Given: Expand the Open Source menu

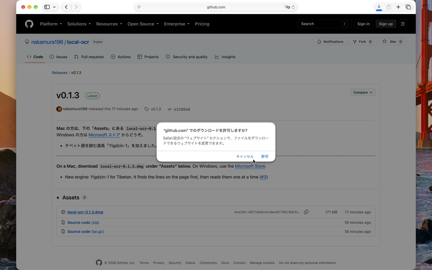Looking at the screenshot, I should (143, 24).
